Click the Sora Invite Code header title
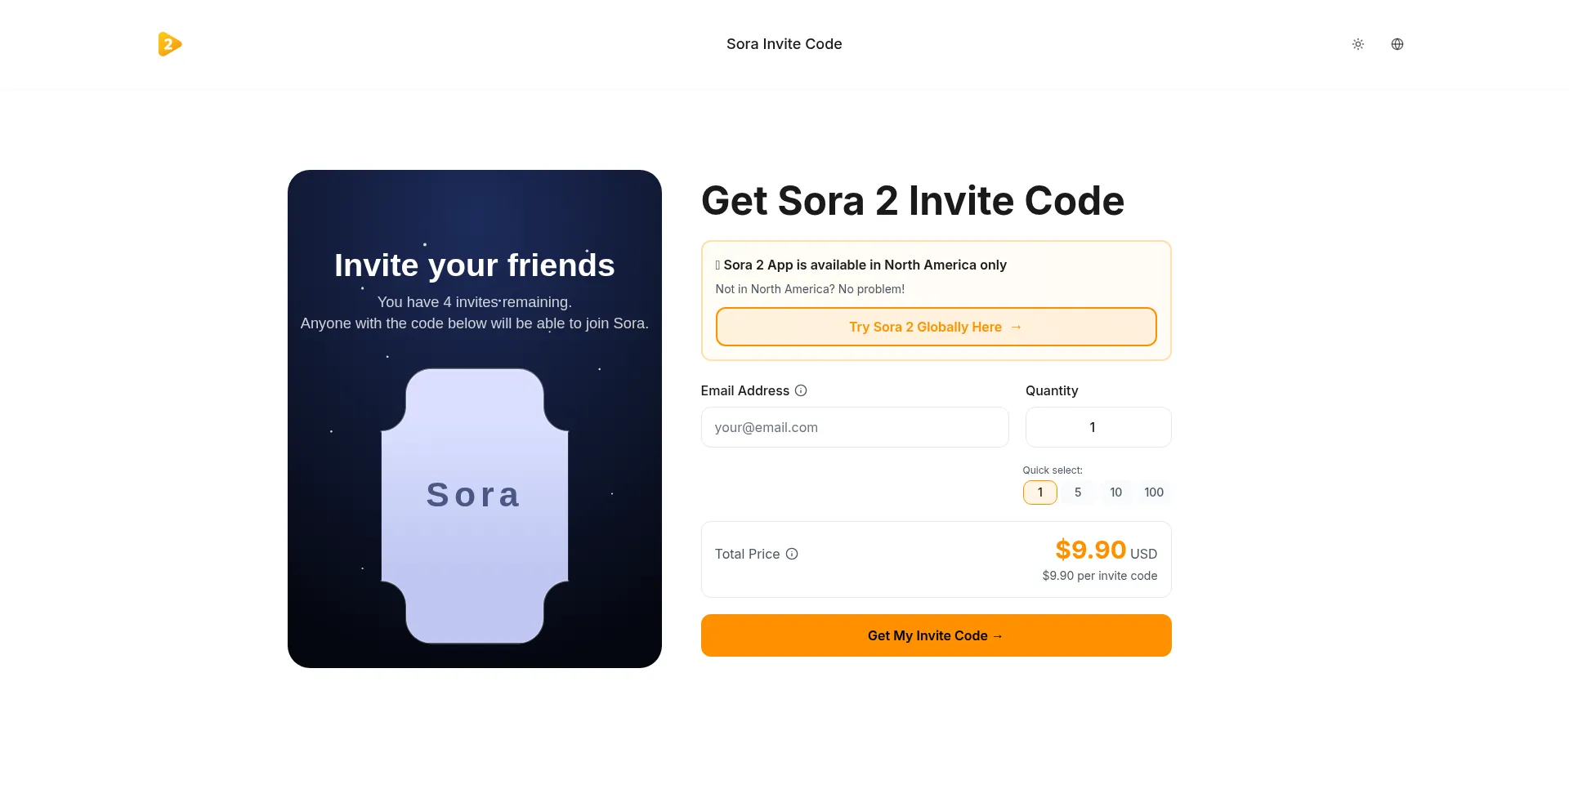Viewport: 1569px width, 811px height. (784, 44)
